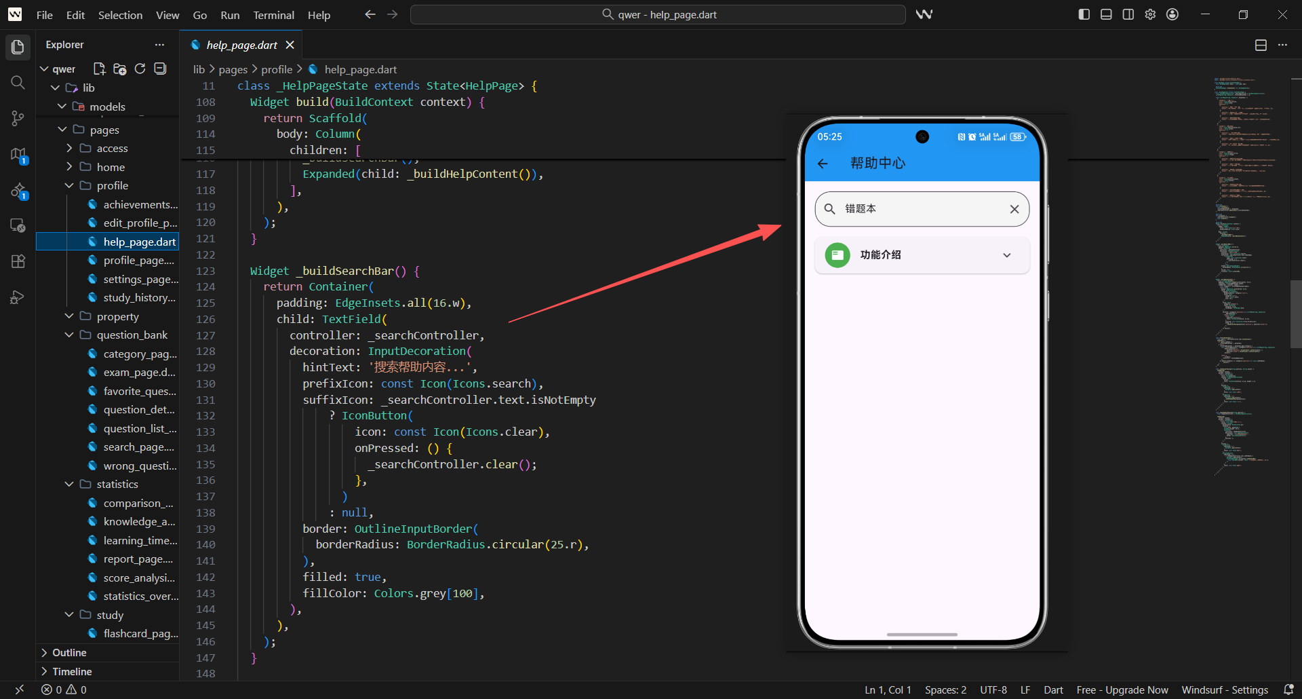Toggle the primary side bar layout

pyautogui.click(x=1084, y=14)
